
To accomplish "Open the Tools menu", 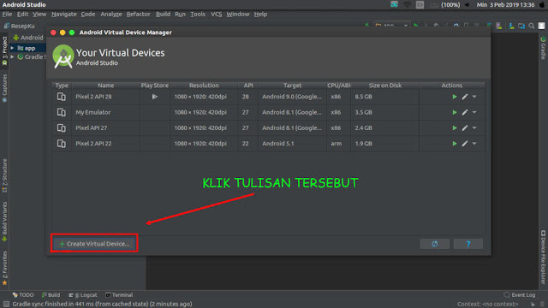I will click(x=198, y=14).
